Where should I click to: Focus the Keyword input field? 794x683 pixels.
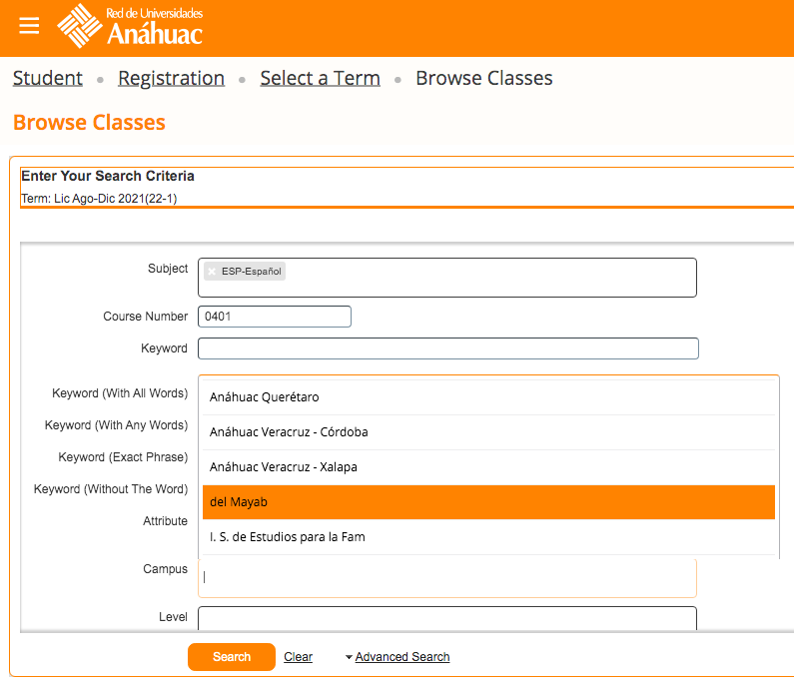click(447, 348)
